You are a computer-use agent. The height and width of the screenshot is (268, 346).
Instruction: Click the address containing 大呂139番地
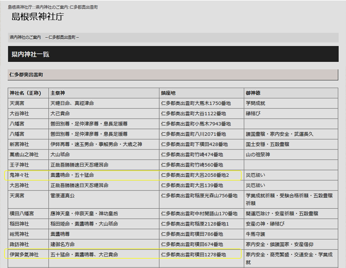click(192, 185)
